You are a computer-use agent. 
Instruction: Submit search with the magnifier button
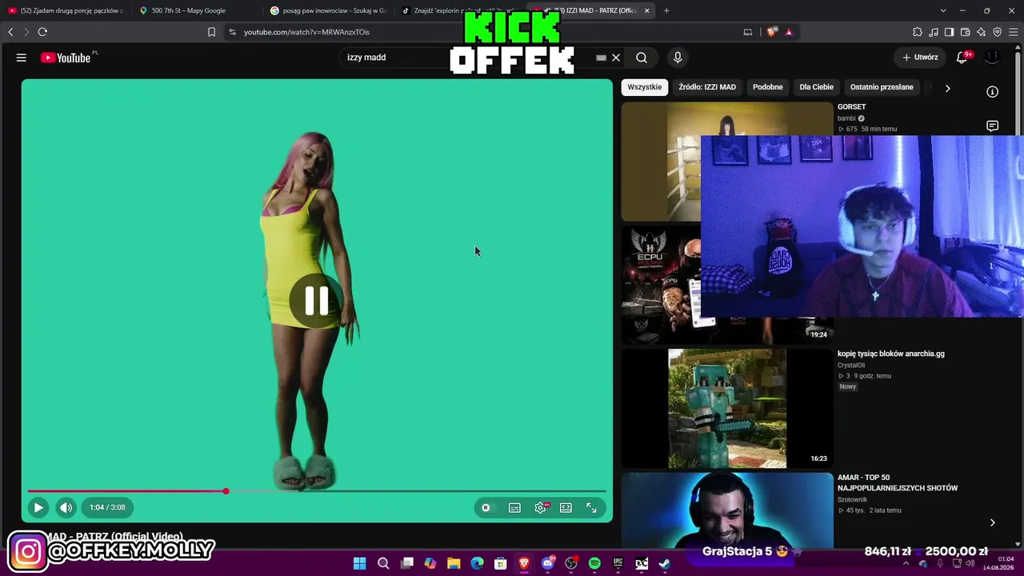coord(642,58)
